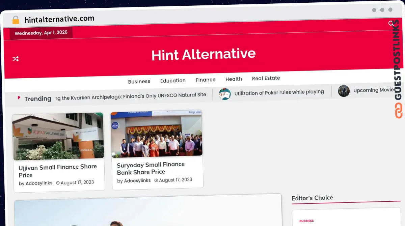This screenshot has height=226, width=405.
Task: Open the Real Estate menu item
Action: point(266,78)
